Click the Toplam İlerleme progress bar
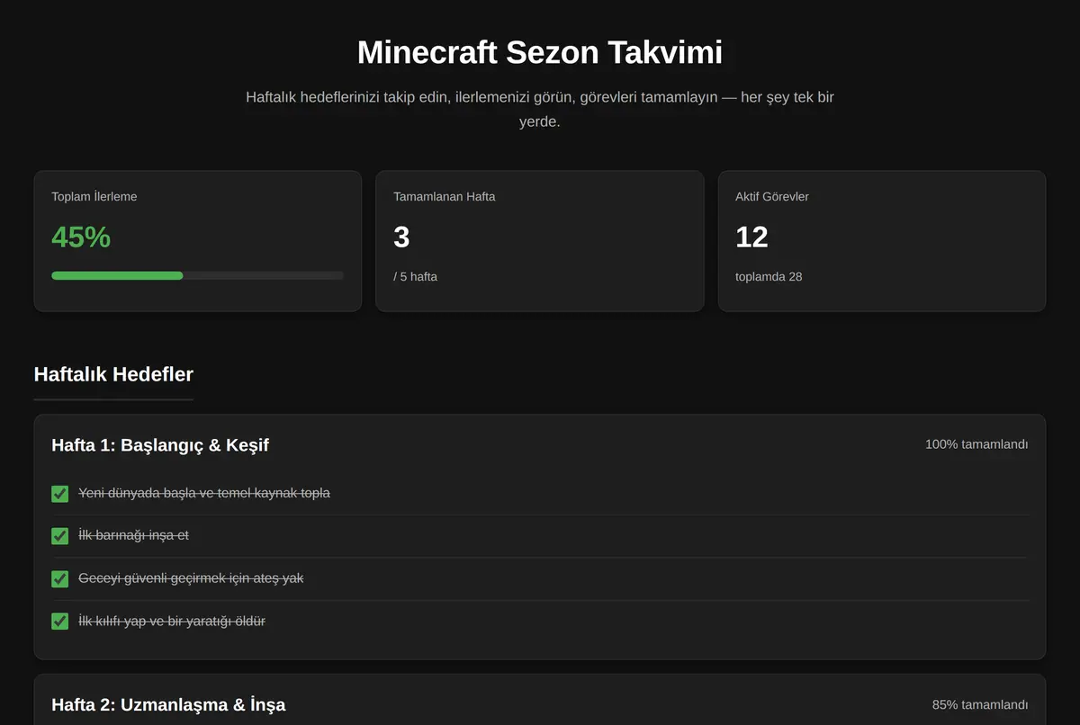The image size is (1080, 725). (x=197, y=275)
